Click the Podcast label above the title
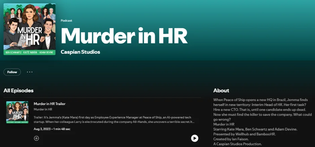Viewport: 315px width, 147px height. (x=67, y=20)
